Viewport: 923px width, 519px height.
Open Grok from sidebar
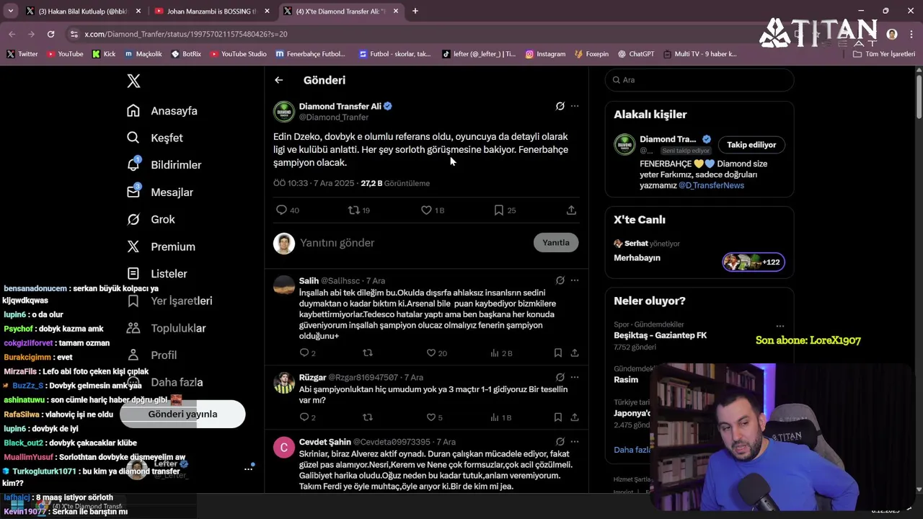pyautogui.click(x=151, y=219)
